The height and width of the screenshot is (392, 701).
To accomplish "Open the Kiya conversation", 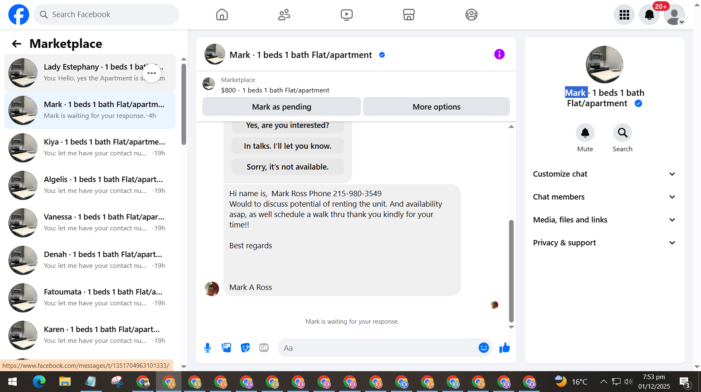I will click(x=90, y=148).
